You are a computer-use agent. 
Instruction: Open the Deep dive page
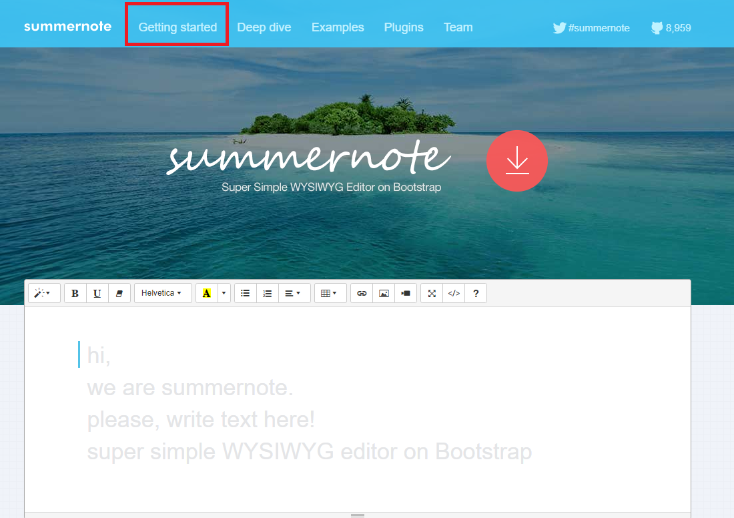pos(264,27)
